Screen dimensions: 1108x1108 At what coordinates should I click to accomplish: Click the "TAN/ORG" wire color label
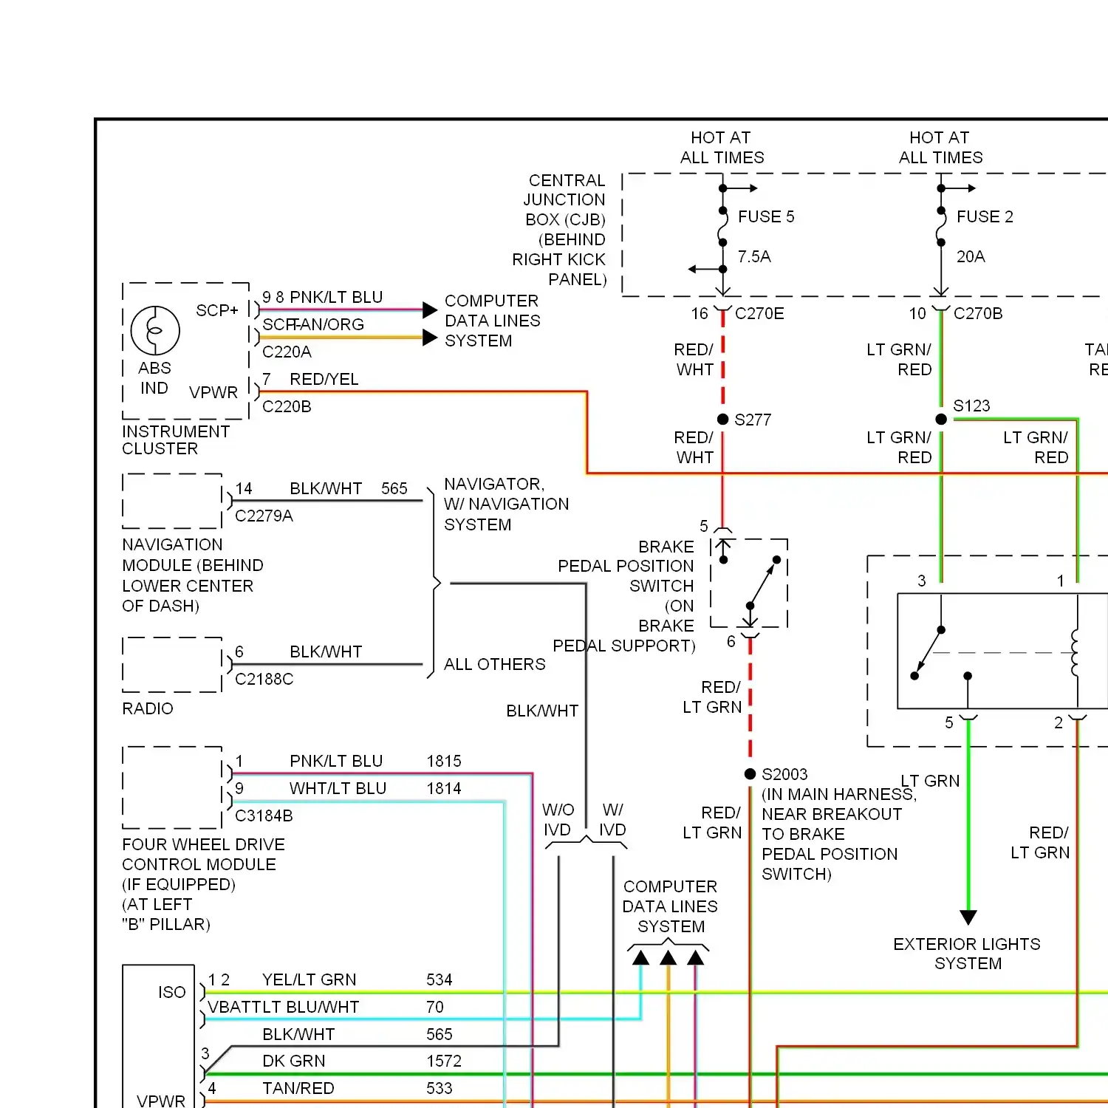click(x=329, y=324)
